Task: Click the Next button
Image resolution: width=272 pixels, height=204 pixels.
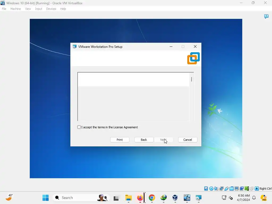Action: (163, 140)
